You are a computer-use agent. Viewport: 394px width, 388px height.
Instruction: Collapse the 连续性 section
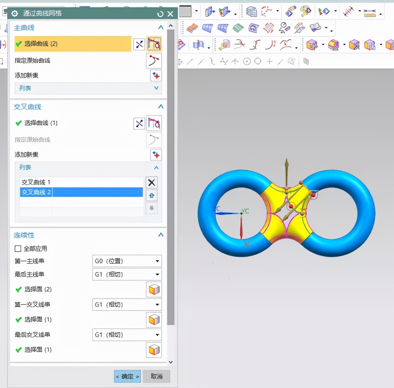pyautogui.click(x=160, y=235)
